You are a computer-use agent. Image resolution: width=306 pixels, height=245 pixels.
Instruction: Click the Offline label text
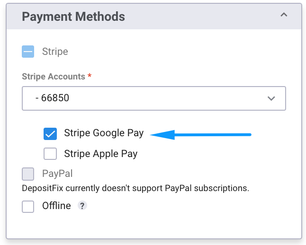(x=56, y=206)
